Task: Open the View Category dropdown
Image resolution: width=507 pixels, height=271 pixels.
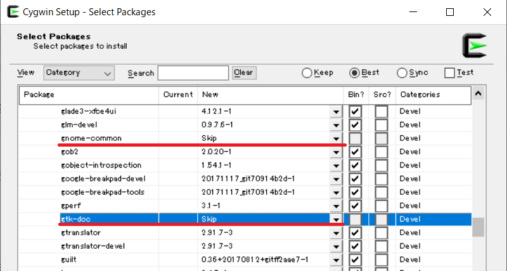Action: (x=79, y=73)
